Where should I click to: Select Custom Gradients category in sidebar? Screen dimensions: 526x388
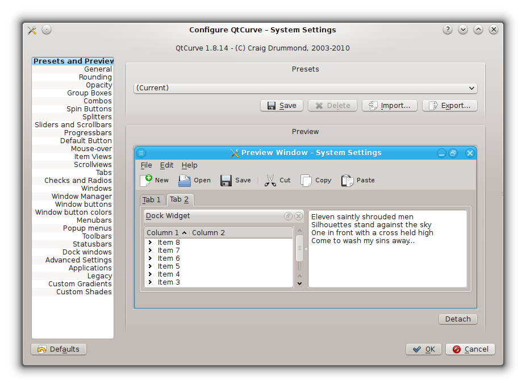[x=80, y=284]
